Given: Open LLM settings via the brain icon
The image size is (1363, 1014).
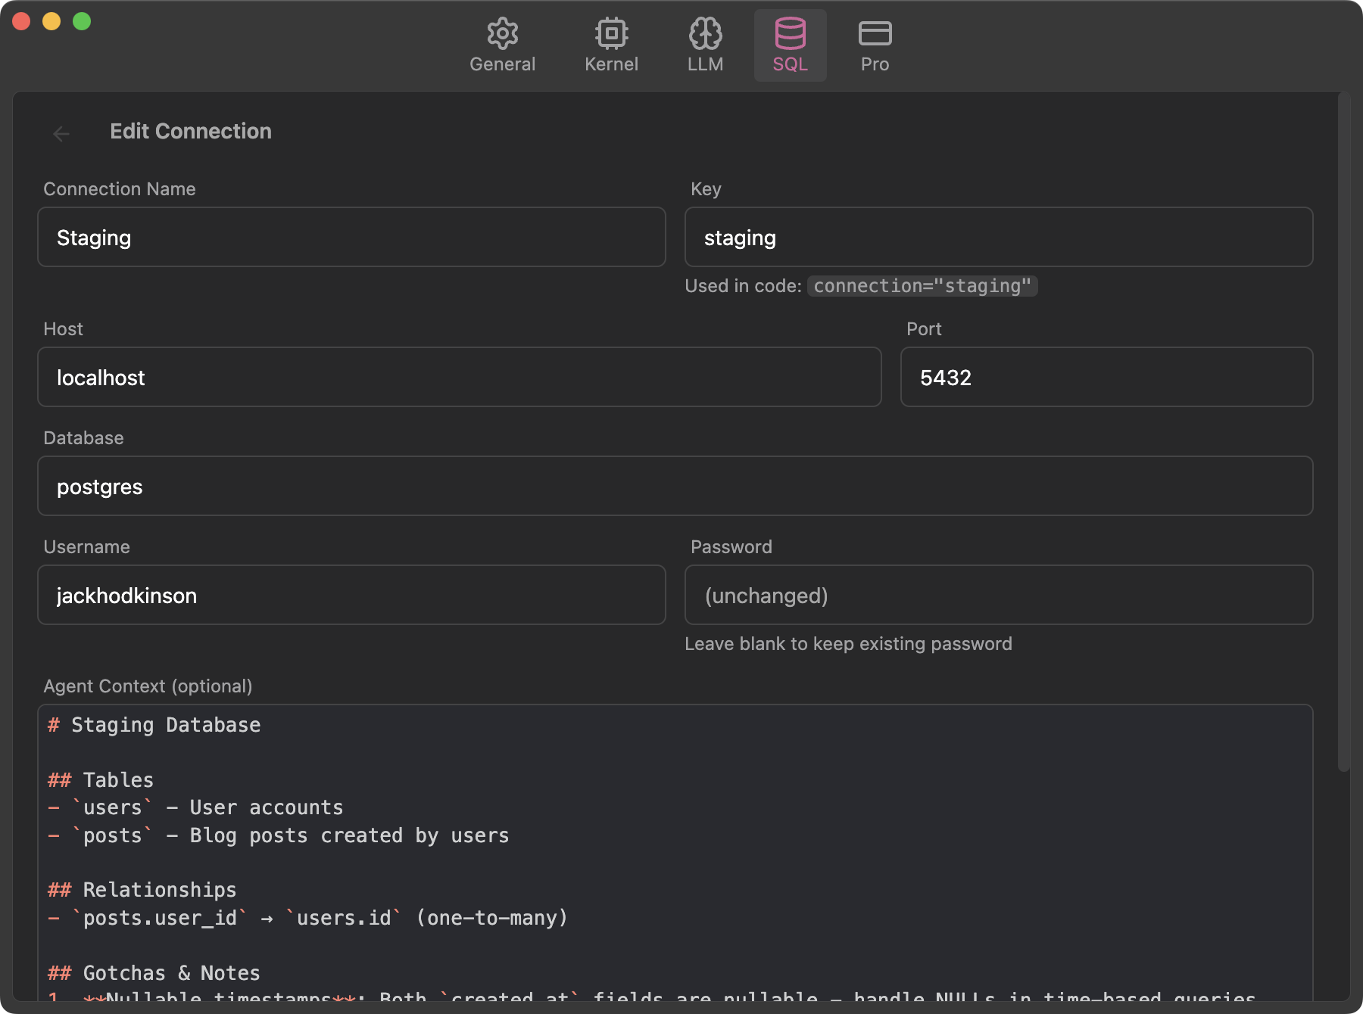Looking at the screenshot, I should (705, 34).
